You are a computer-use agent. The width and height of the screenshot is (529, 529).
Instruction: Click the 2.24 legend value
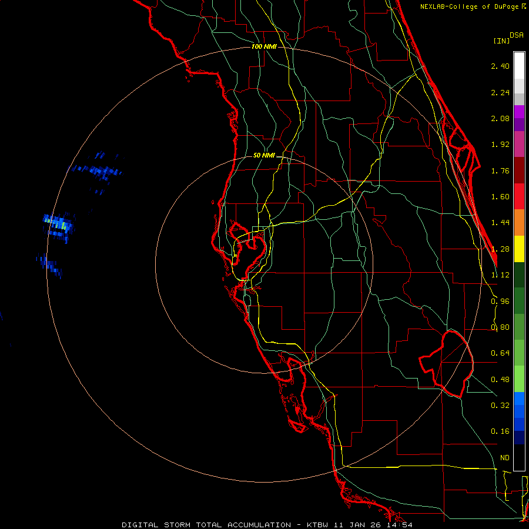pyautogui.click(x=500, y=92)
